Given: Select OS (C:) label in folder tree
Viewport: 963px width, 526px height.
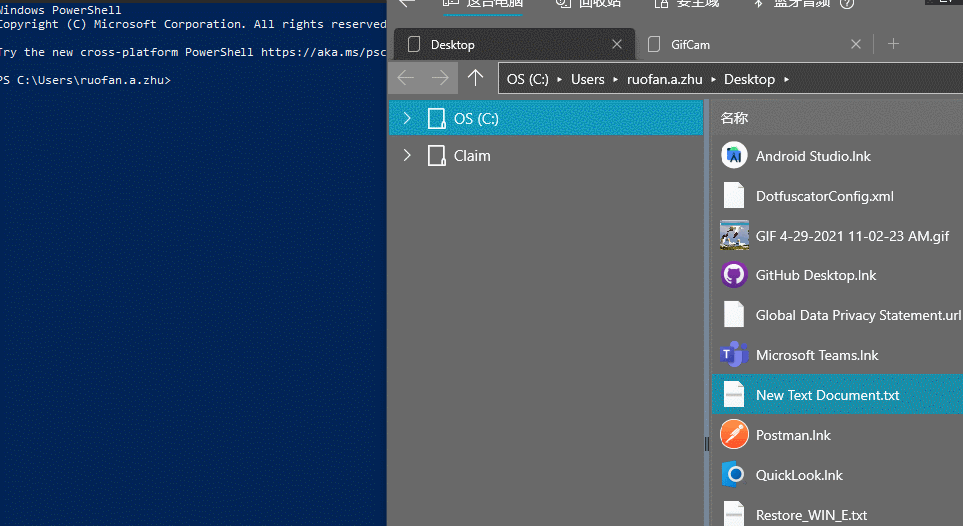Looking at the screenshot, I should point(476,119).
